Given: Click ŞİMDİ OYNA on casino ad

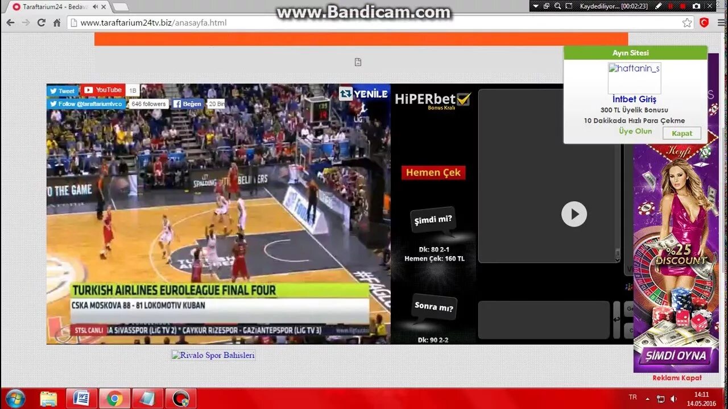Looking at the screenshot, I should (676, 356).
